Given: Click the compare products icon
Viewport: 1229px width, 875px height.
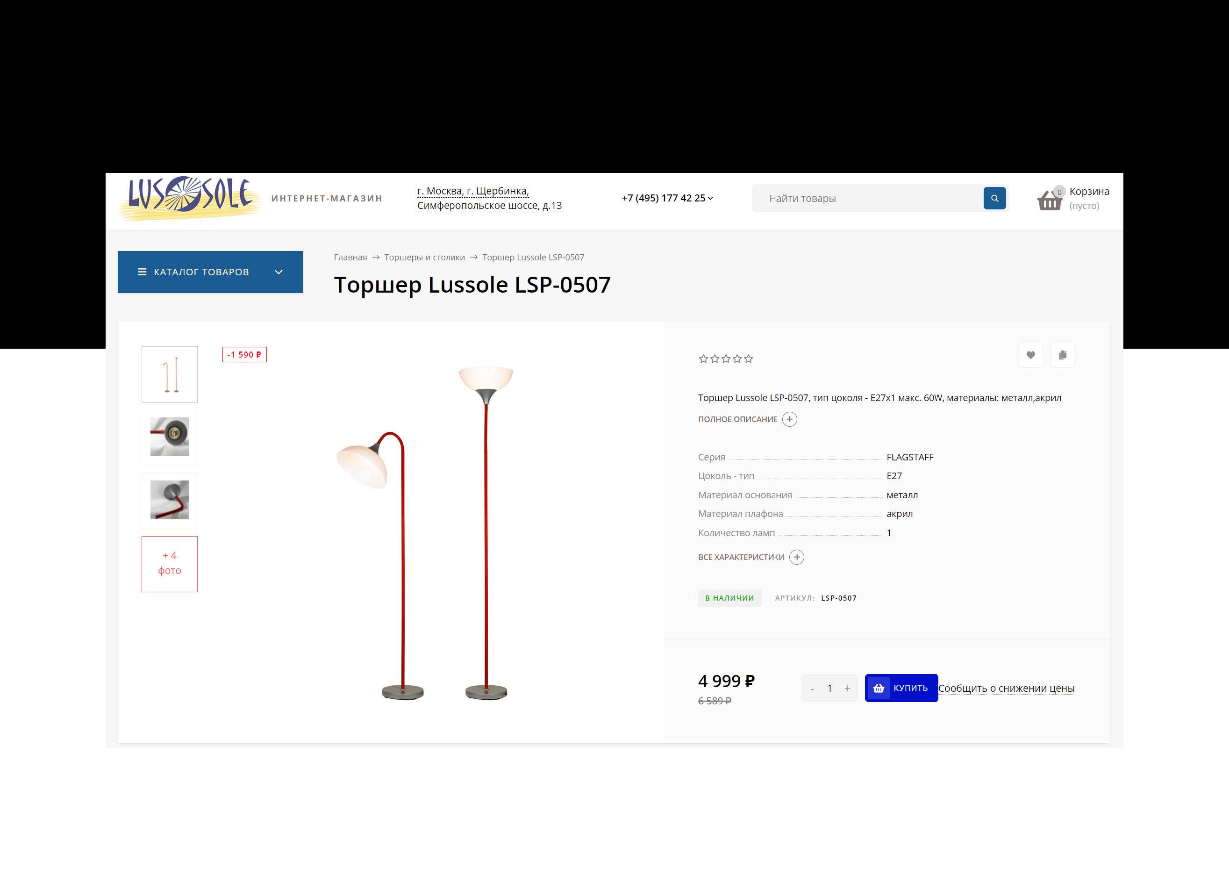Looking at the screenshot, I should [x=1062, y=355].
